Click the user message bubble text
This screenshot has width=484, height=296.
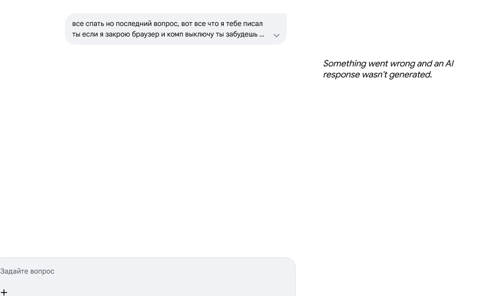click(168, 29)
